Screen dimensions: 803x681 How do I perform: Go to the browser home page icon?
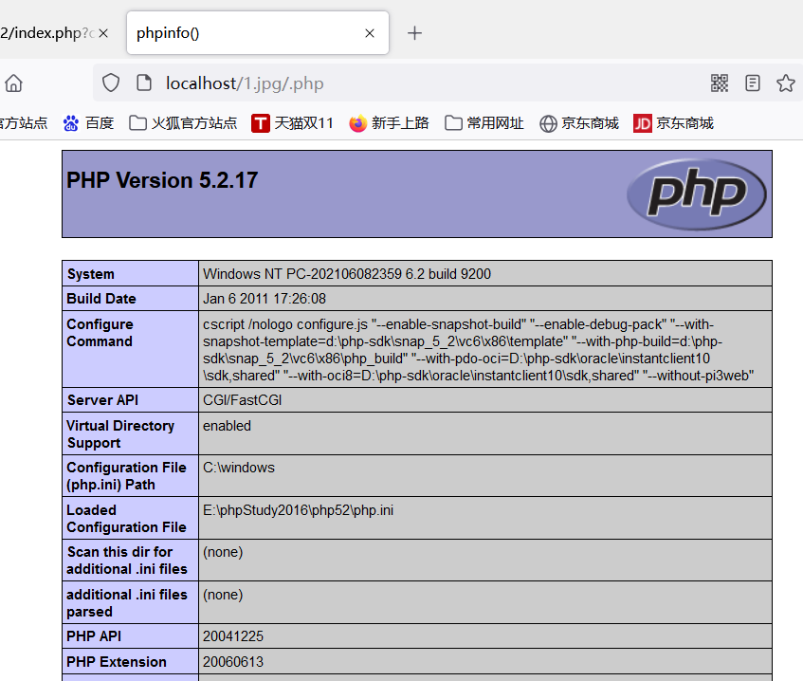pos(14,83)
